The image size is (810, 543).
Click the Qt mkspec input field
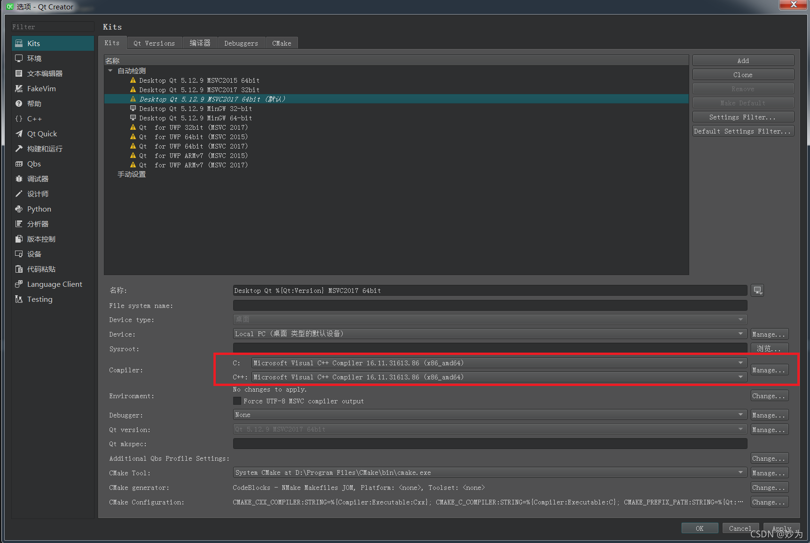[490, 444]
